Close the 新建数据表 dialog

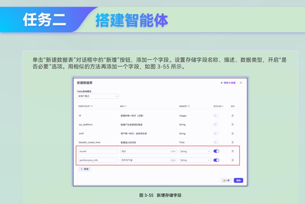click(241, 83)
